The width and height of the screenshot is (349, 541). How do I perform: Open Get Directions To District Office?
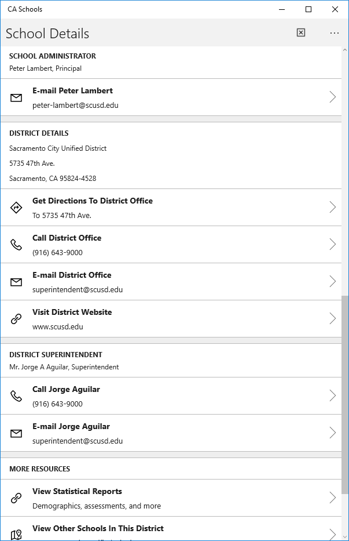click(x=93, y=201)
